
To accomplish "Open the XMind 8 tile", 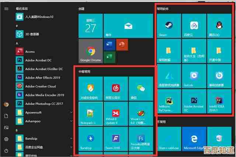I will point(116,114).
